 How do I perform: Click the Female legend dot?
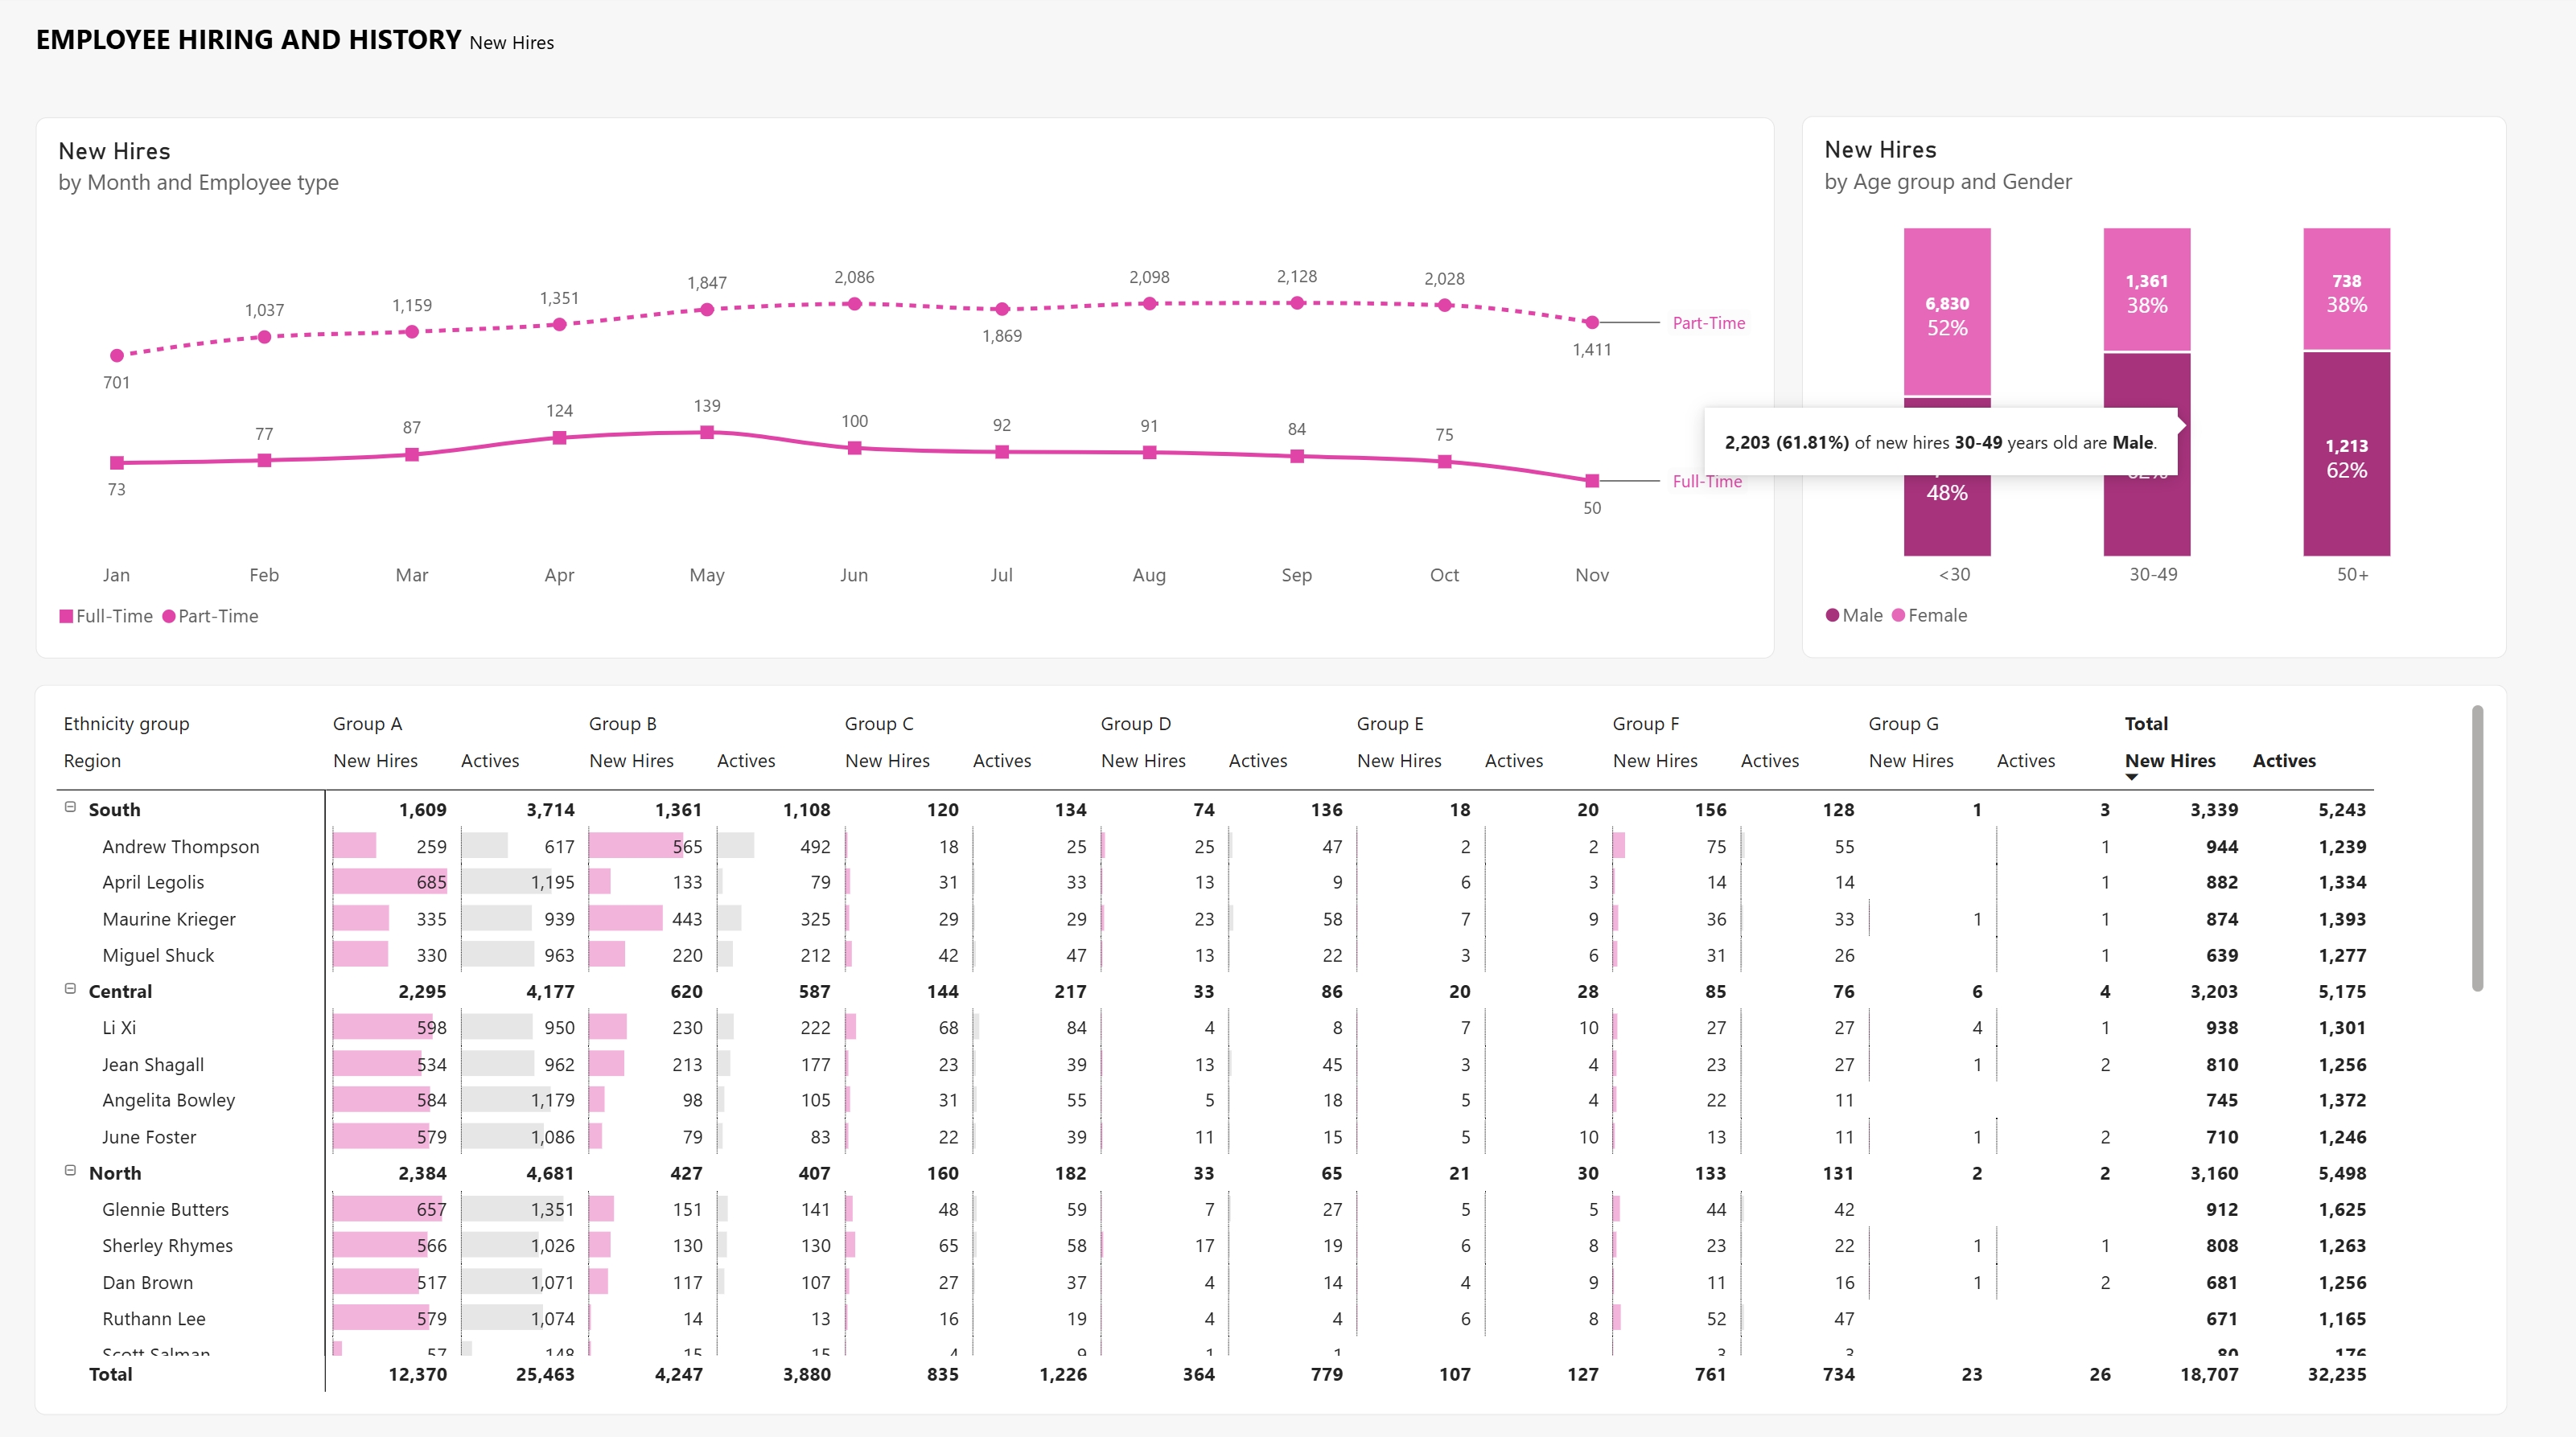coord(1898,616)
